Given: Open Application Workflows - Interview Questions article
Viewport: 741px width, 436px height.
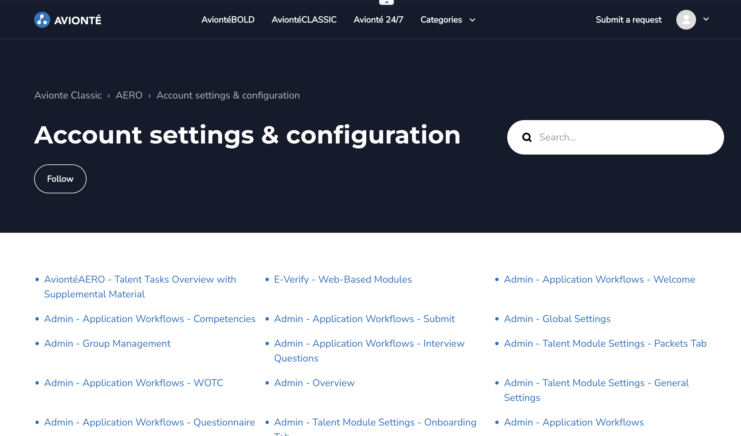Looking at the screenshot, I should click(x=369, y=351).
